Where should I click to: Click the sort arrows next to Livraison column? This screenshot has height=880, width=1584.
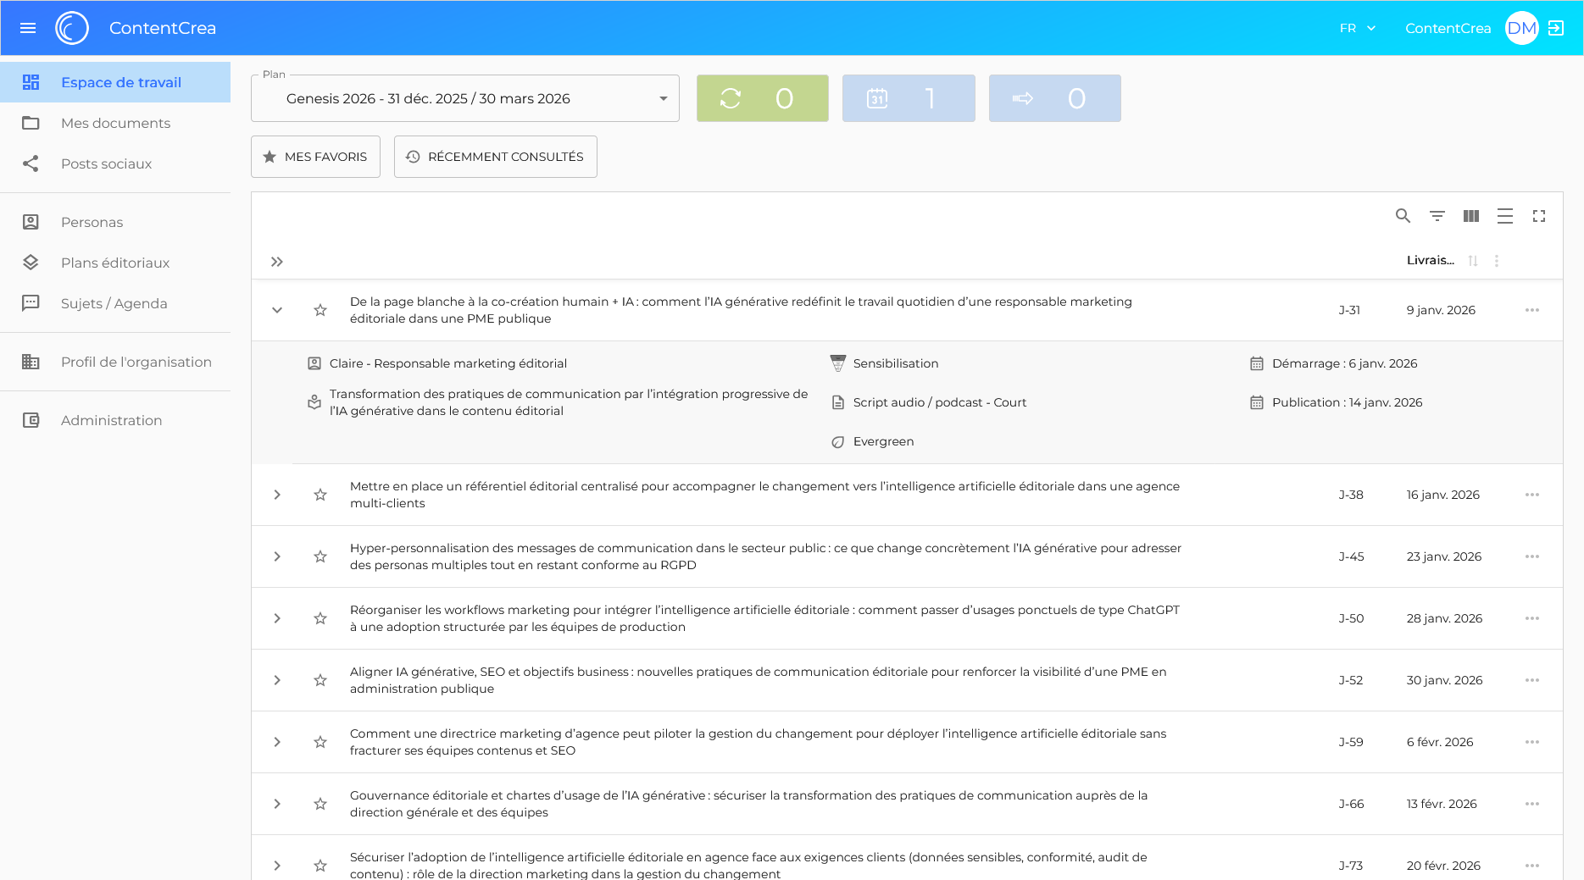[x=1473, y=261]
